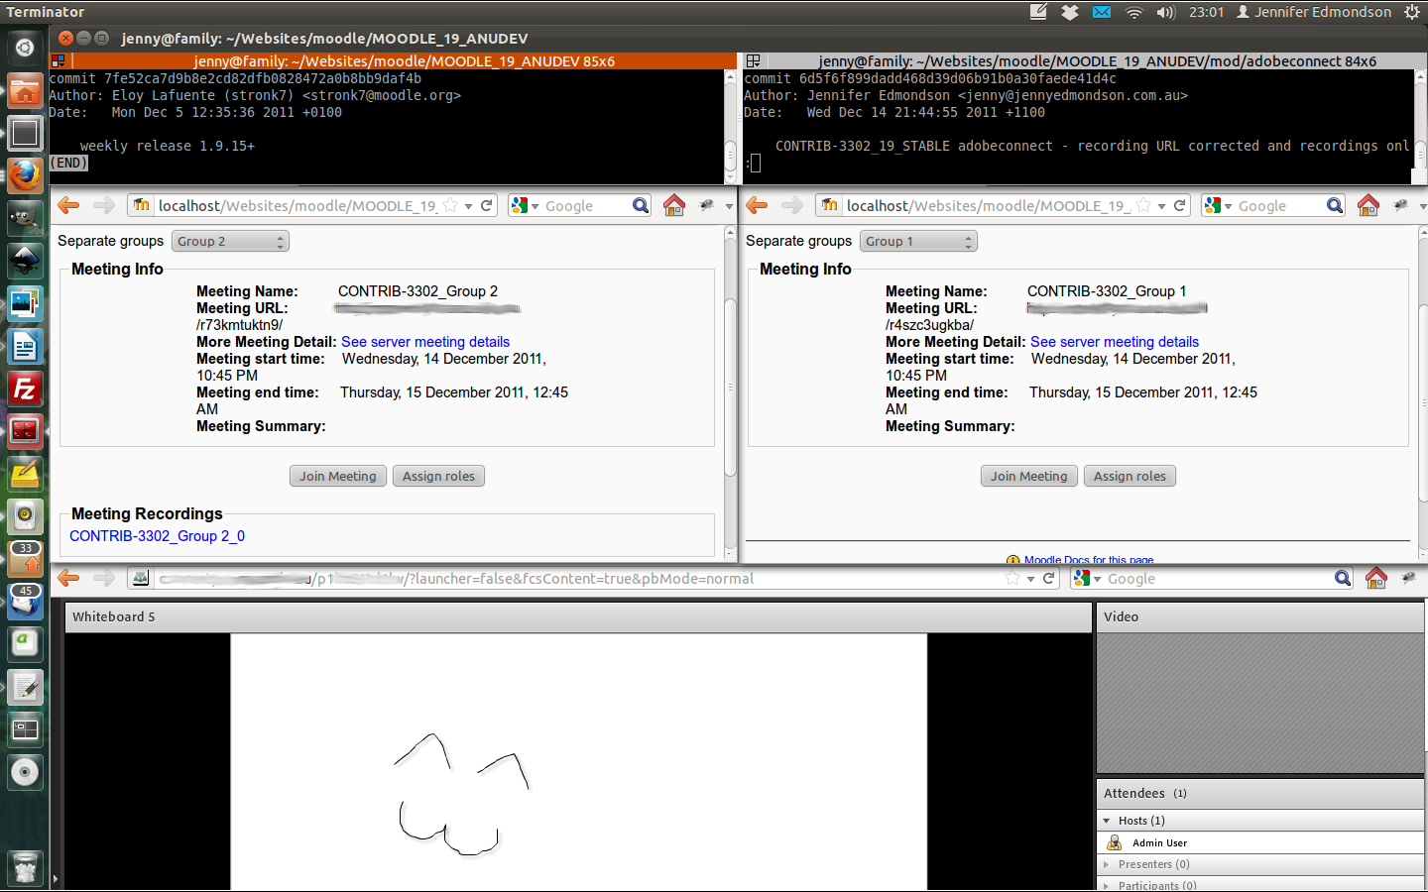Launch GIMP from the launcher
1428x892 pixels.
click(x=25, y=218)
